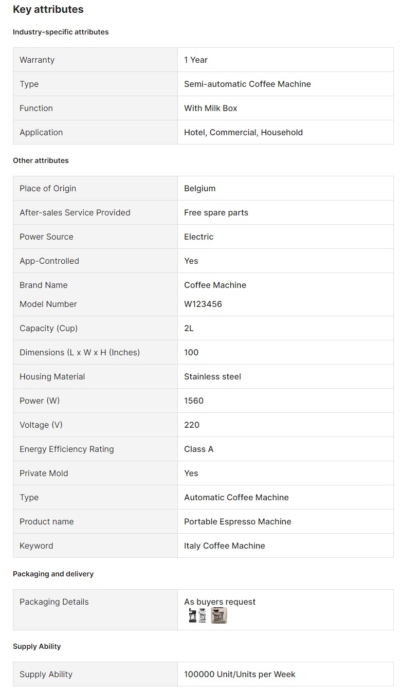419x690 pixels.
Task: Click the 'Belgium' place of origin value
Action: tap(200, 188)
